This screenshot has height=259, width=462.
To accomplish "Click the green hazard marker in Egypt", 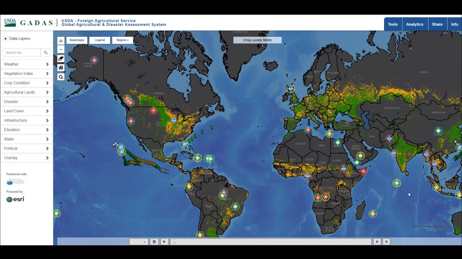I will (x=338, y=142).
